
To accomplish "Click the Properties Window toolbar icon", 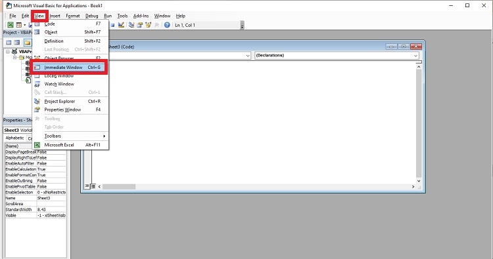I will click(x=139, y=25).
